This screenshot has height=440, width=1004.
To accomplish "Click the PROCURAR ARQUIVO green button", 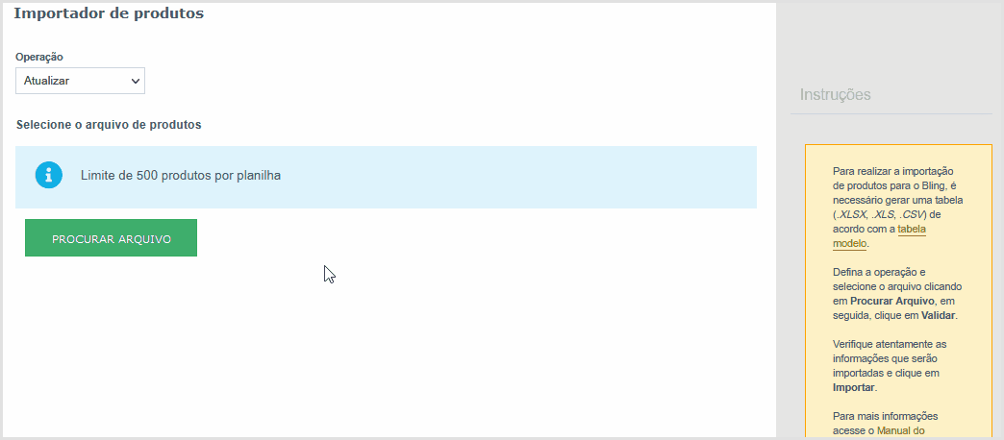I will click(x=111, y=238).
